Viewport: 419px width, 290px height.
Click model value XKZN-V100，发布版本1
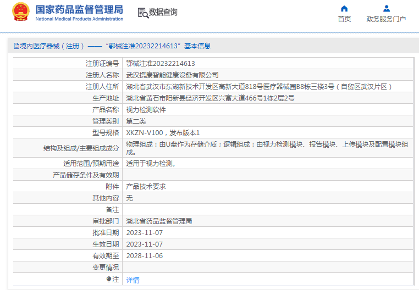(163, 133)
